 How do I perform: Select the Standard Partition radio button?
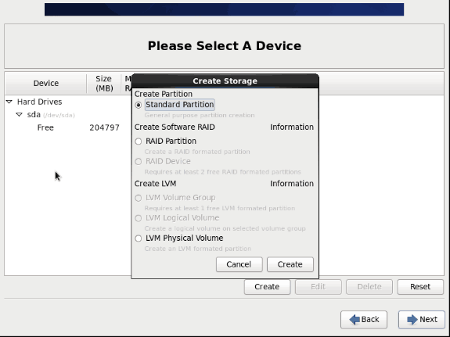(x=139, y=105)
